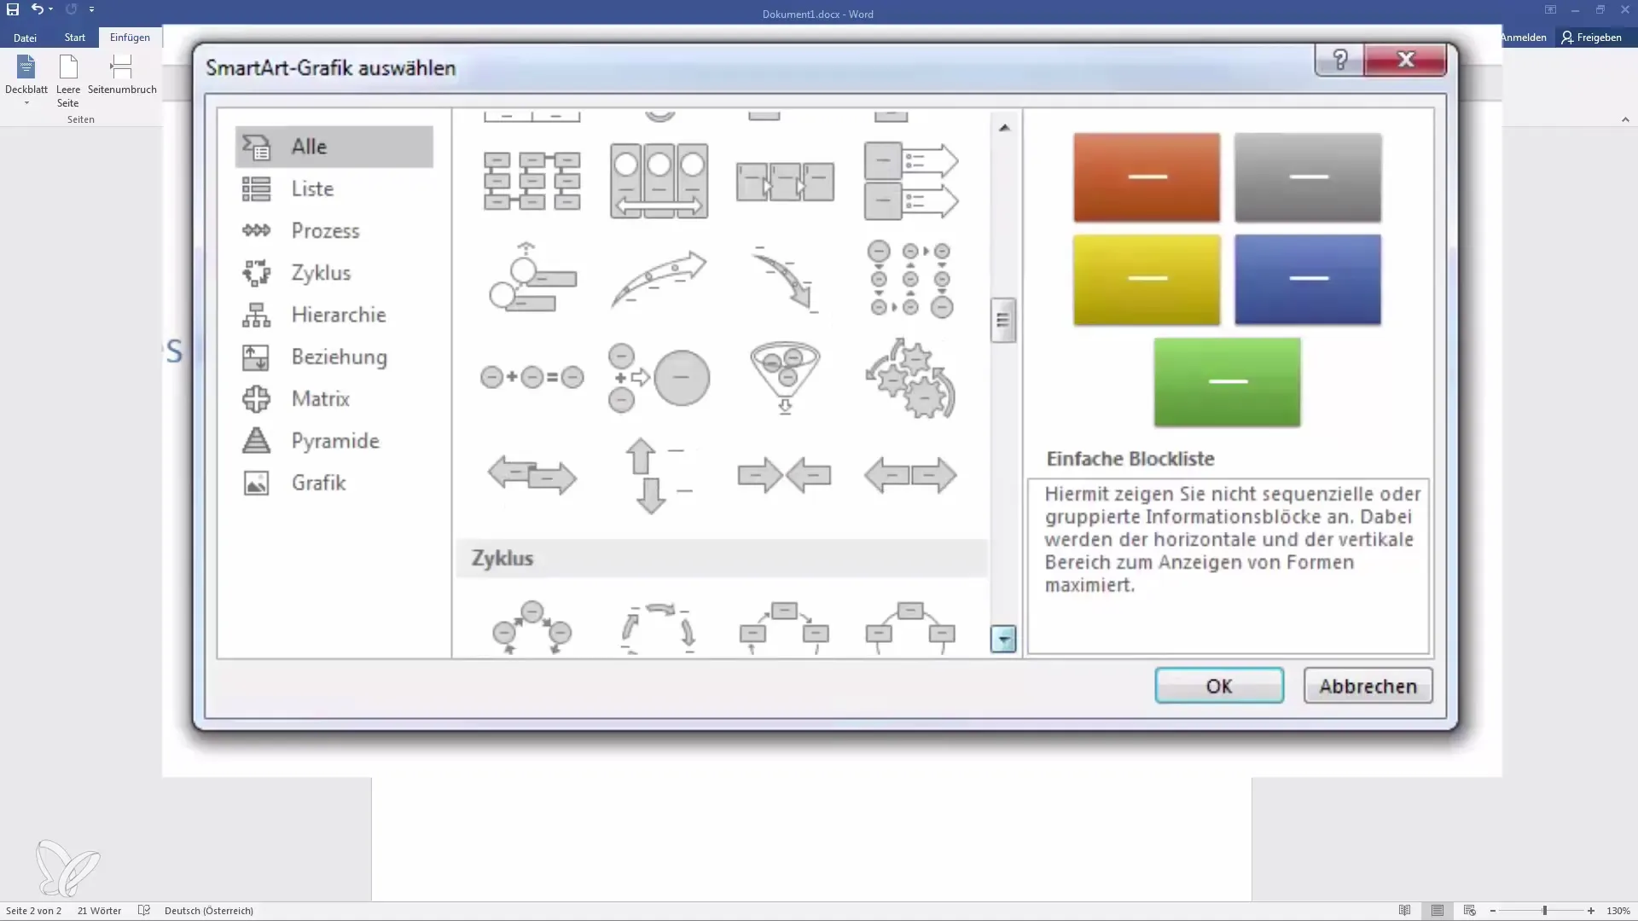
Task: Select the Prozess category
Action: [334, 230]
